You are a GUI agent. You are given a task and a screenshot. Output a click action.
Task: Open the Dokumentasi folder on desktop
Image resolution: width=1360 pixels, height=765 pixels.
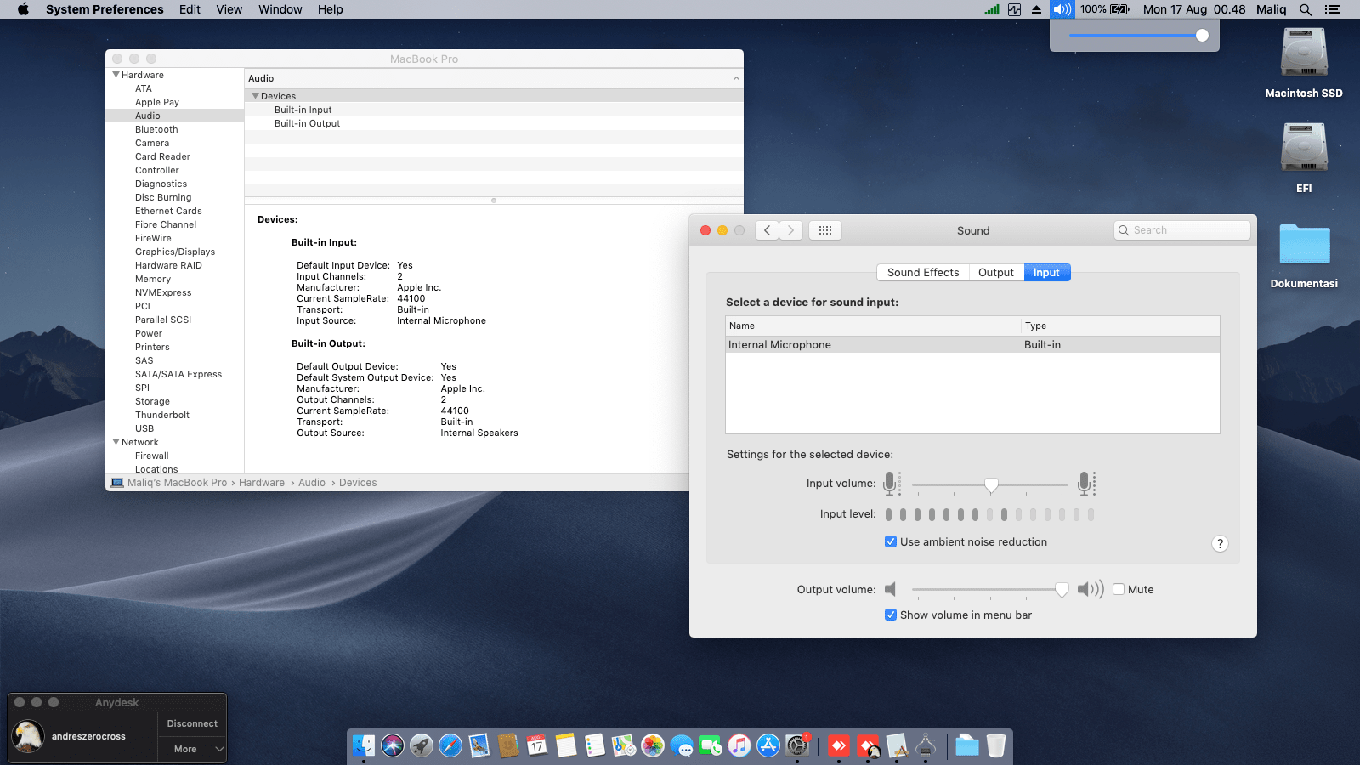point(1304,246)
